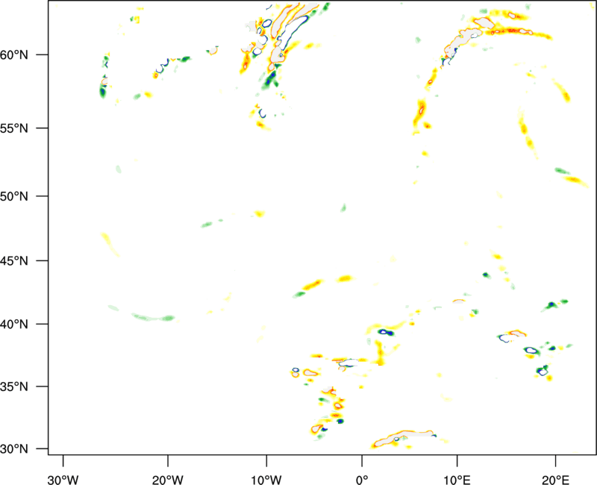
Task: Click the 20°W longitude label
Action: (167, 480)
